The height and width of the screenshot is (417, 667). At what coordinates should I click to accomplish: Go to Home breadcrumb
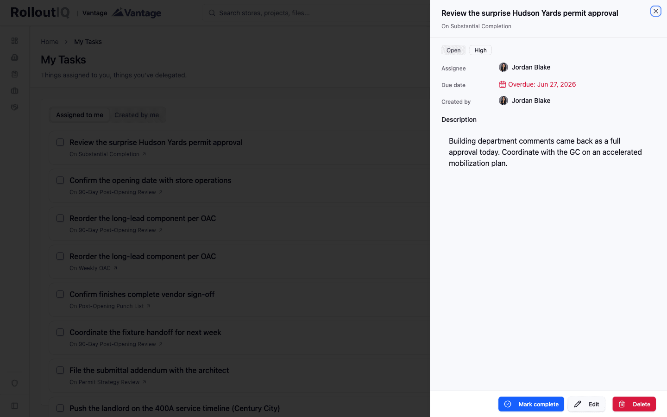pyautogui.click(x=50, y=42)
